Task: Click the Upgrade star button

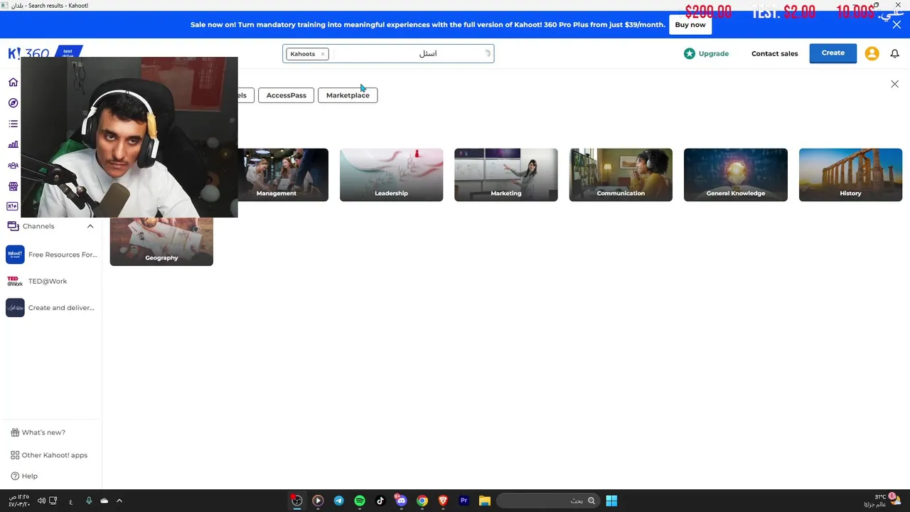Action: pyautogui.click(x=706, y=53)
